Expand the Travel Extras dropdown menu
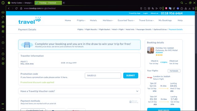 [x=147, y=20]
